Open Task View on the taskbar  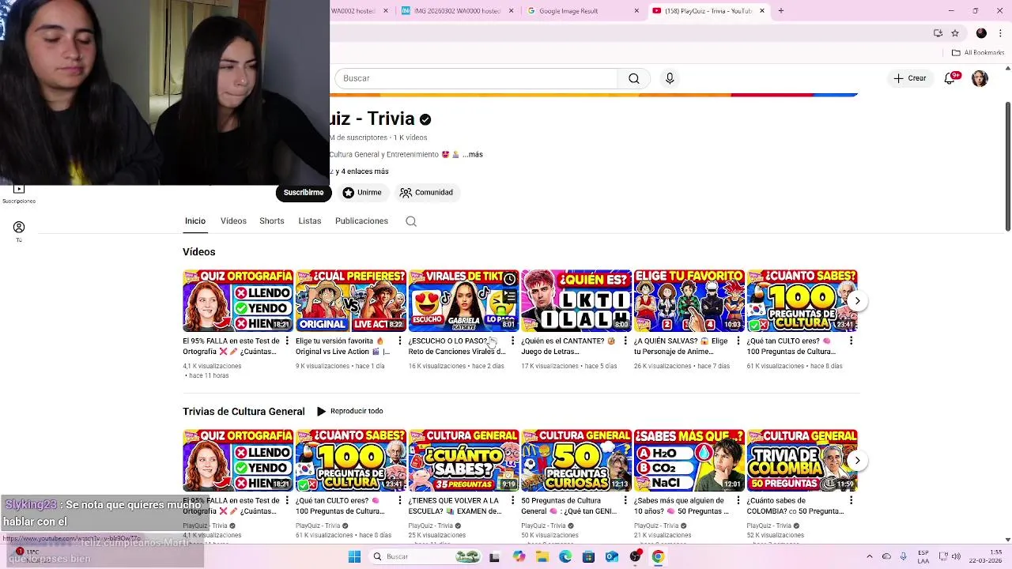[494, 556]
